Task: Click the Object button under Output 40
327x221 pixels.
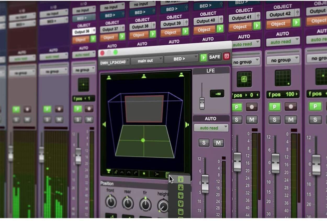Action: pyautogui.click(x=204, y=29)
